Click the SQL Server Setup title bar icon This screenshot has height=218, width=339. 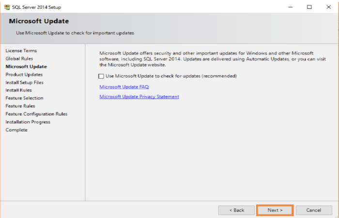pos(7,7)
